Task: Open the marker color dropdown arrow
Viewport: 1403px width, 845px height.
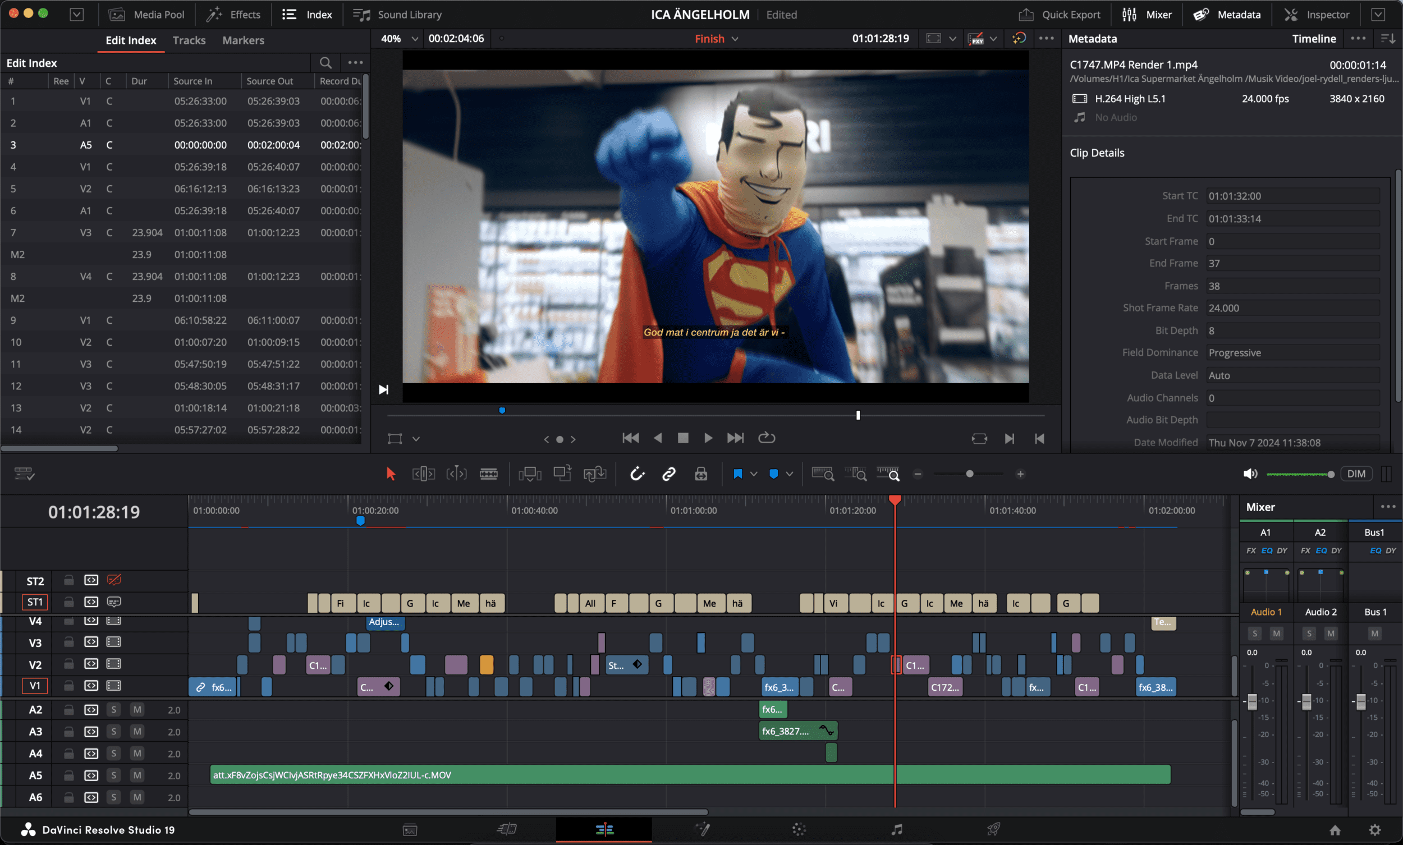Action: coord(789,474)
